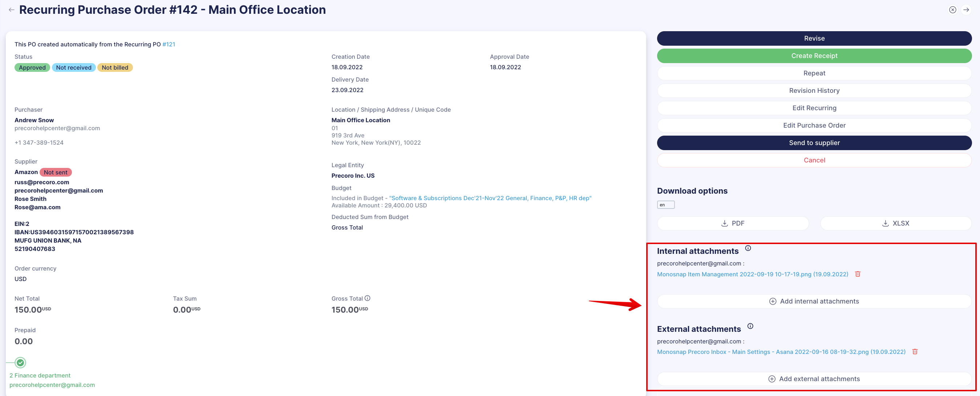Open the info icon next to Gross Total
The height and width of the screenshot is (396, 980).
pos(367,298)
